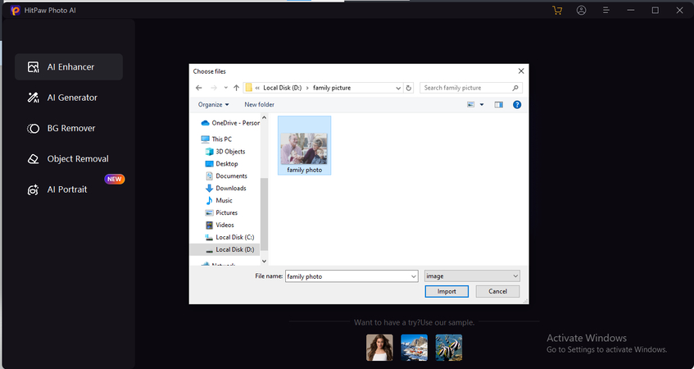Click family picture in address path
694x369 pixels.
(332, 88)
